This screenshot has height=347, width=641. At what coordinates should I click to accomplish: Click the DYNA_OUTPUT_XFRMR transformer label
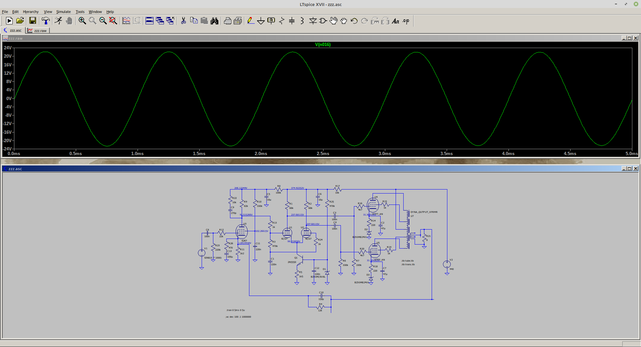point(424,212)
